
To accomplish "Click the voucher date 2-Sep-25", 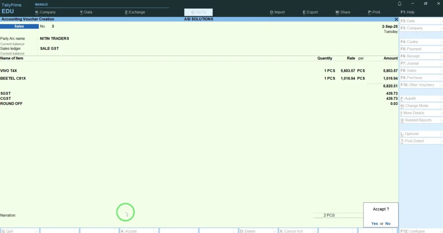I will click(x=390, y=26).
